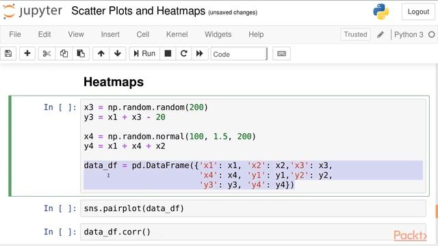The height and width of the screenshot is (246, 438).
Task: Click the line 'y3 = x1 + x3 - 20'
Action: click(125, 117)
